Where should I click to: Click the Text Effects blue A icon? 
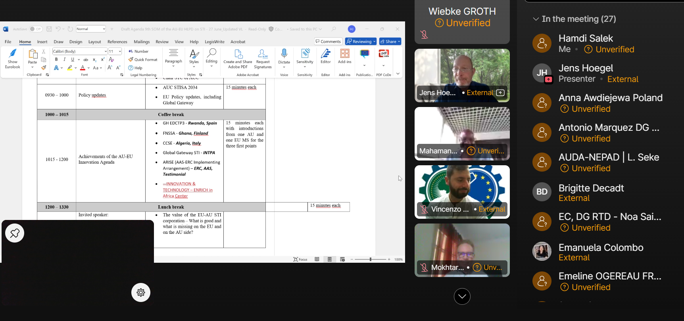pyautogui.click(x=56, y=68)
